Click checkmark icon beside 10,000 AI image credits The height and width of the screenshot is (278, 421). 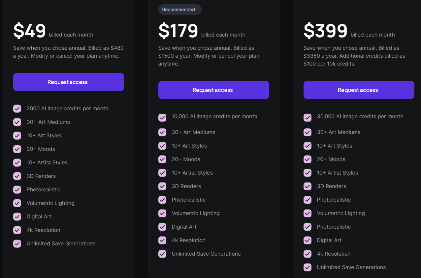[162, 118]
